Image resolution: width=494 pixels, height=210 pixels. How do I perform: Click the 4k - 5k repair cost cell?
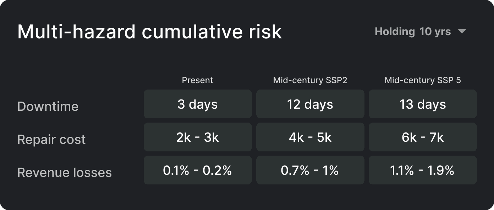point(310,137)
